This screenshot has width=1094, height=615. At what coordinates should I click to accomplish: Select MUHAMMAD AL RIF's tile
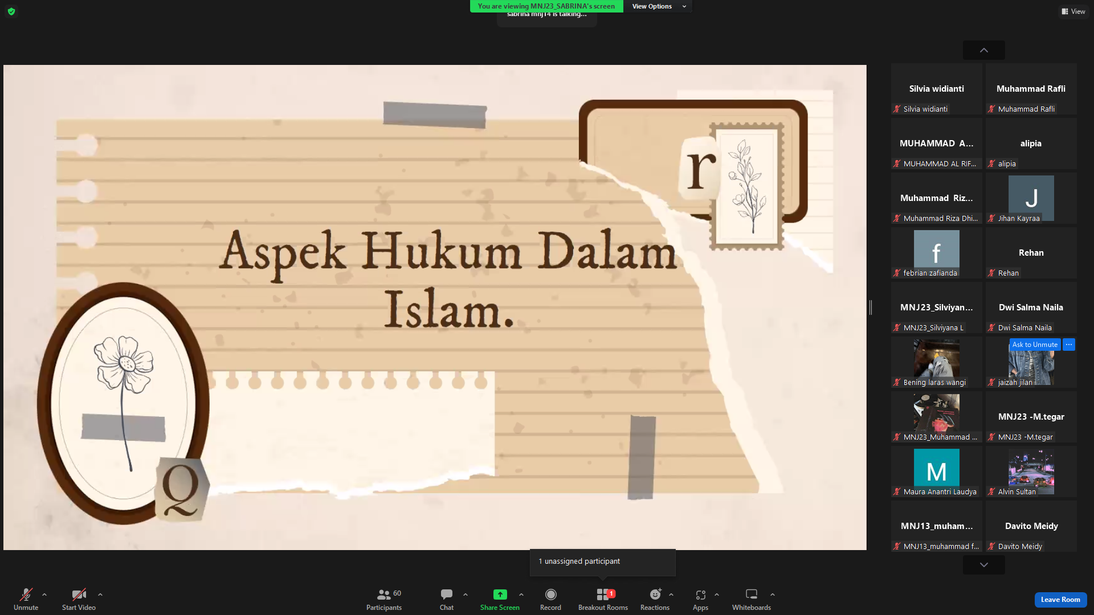tap(937, 143)
